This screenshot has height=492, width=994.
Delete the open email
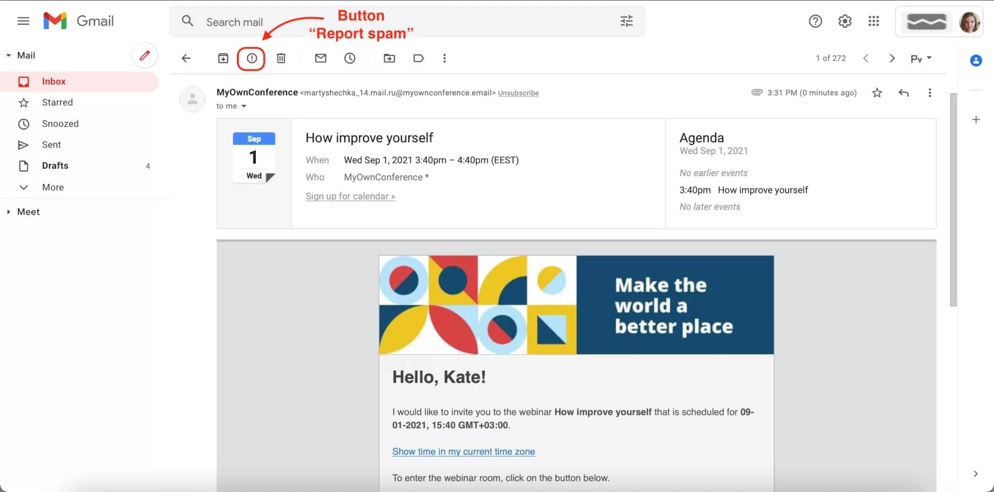click(x=281, y=58)
